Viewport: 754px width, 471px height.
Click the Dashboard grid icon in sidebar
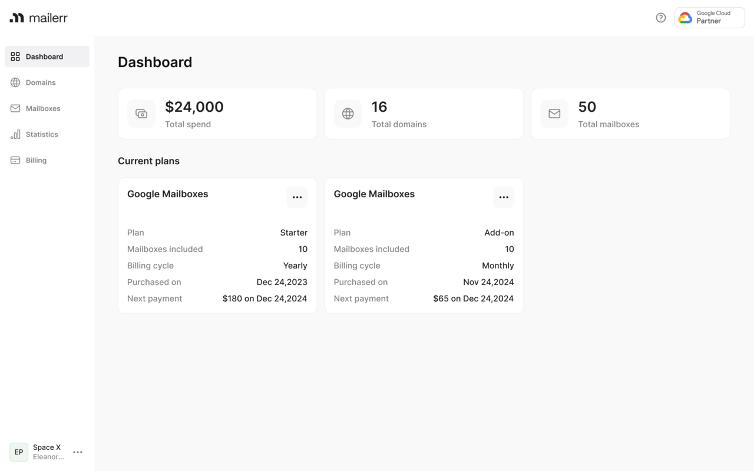15,57
